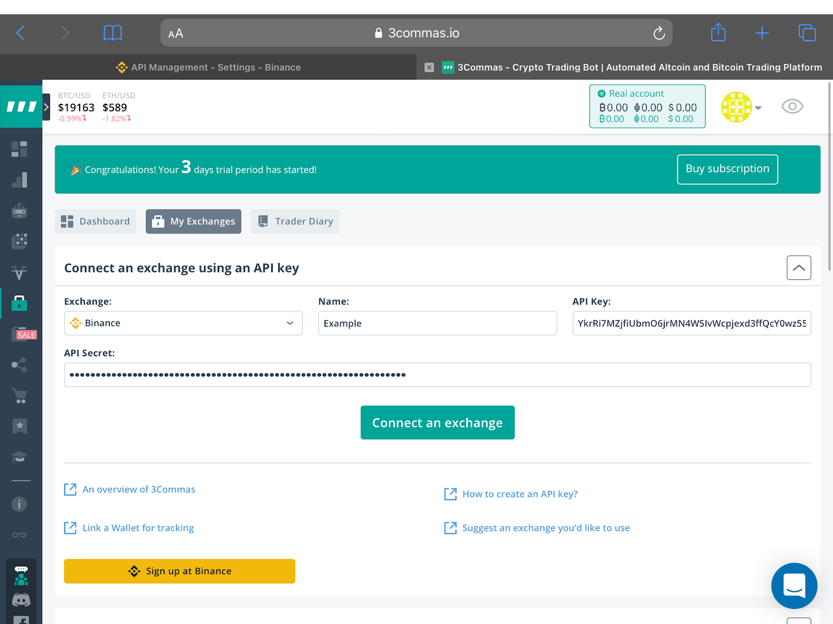833x624 pixels.
Task: Open the Exchange dropdown showing Binance
Action: [183, 323]
